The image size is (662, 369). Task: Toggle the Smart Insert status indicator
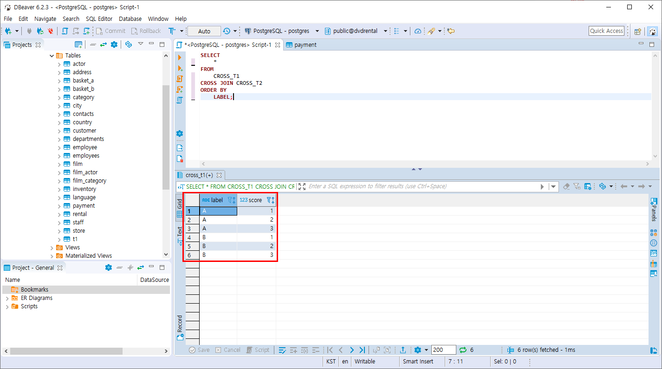(x=418, y=362)
